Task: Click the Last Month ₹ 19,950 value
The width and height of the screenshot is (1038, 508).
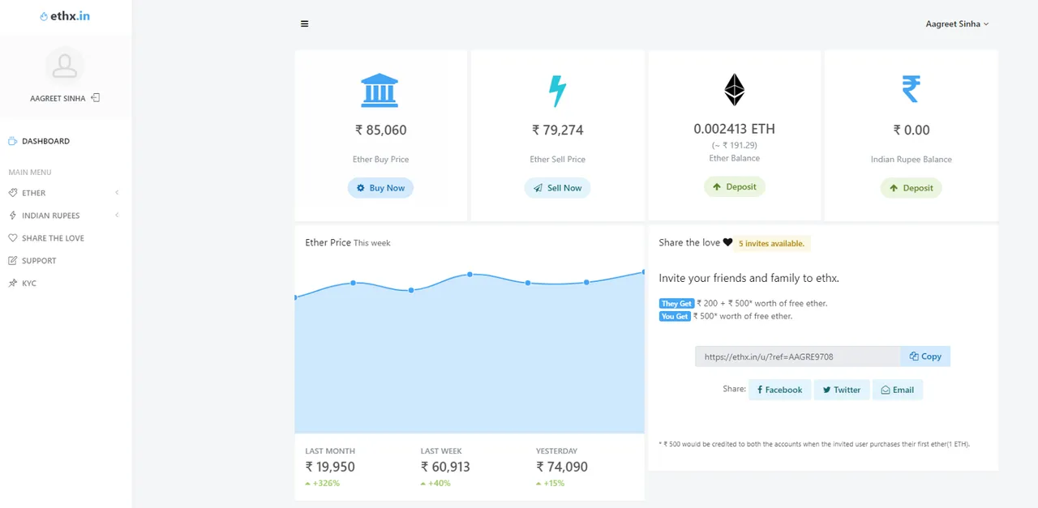Action: pos(330,467)
